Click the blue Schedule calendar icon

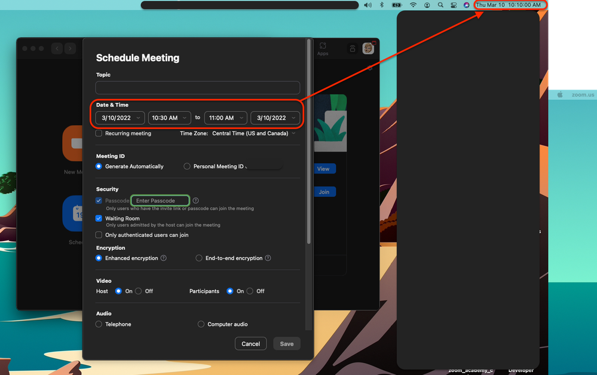point(73,214)
